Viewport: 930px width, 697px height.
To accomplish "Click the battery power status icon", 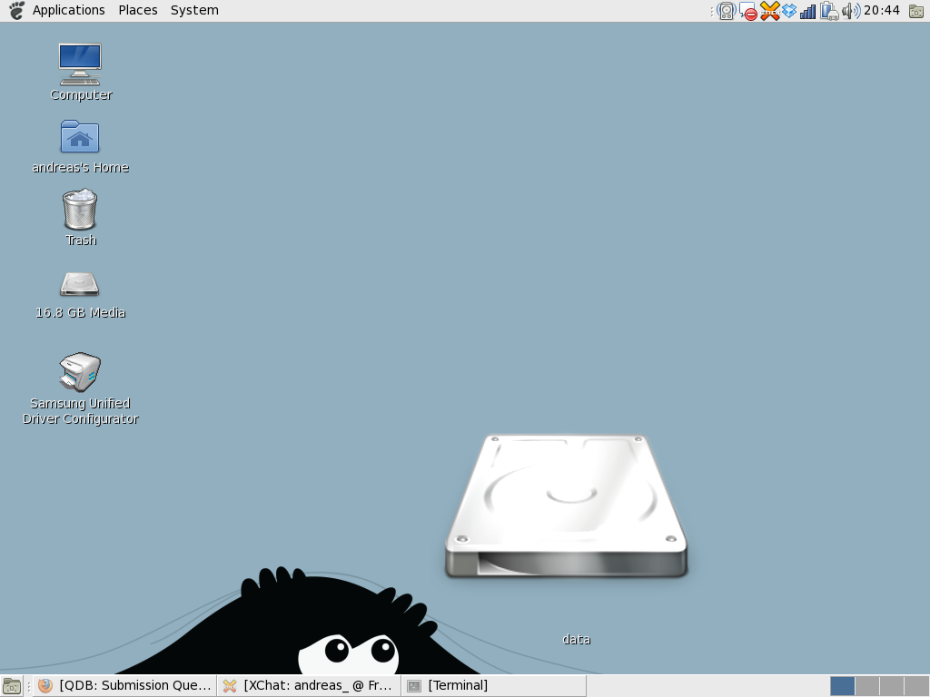I will coord(828,11).
